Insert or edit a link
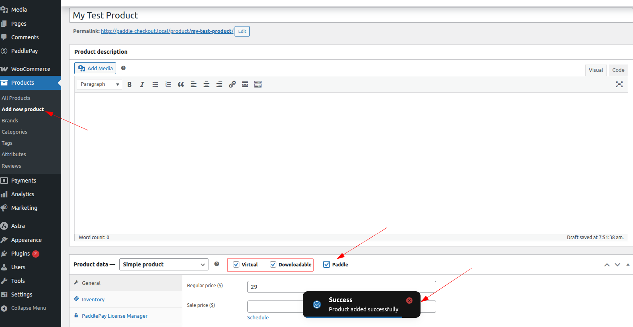Image resolution: width=633 pixels, height=327 pixels. (232, 84)
